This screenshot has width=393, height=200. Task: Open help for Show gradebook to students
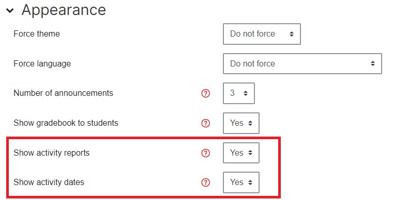(205, 123)
